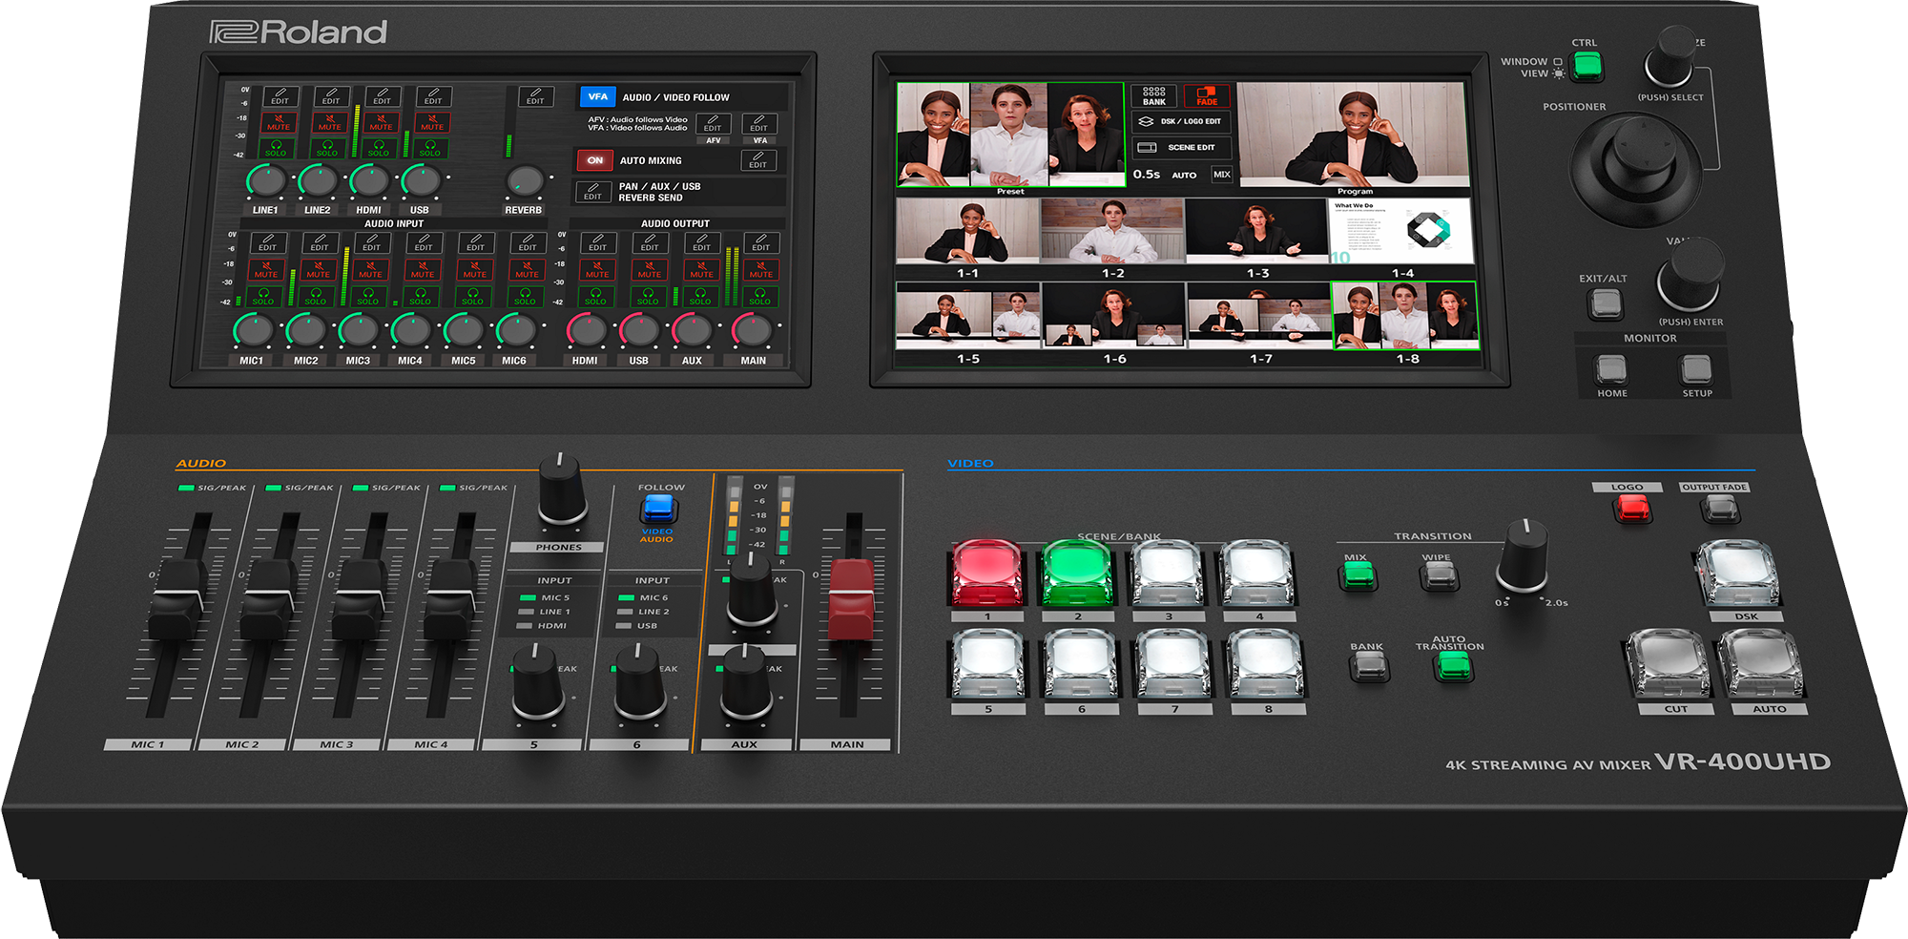Tap the FADE icon next to BANK
The image size is (1908, 939).
1207,95
